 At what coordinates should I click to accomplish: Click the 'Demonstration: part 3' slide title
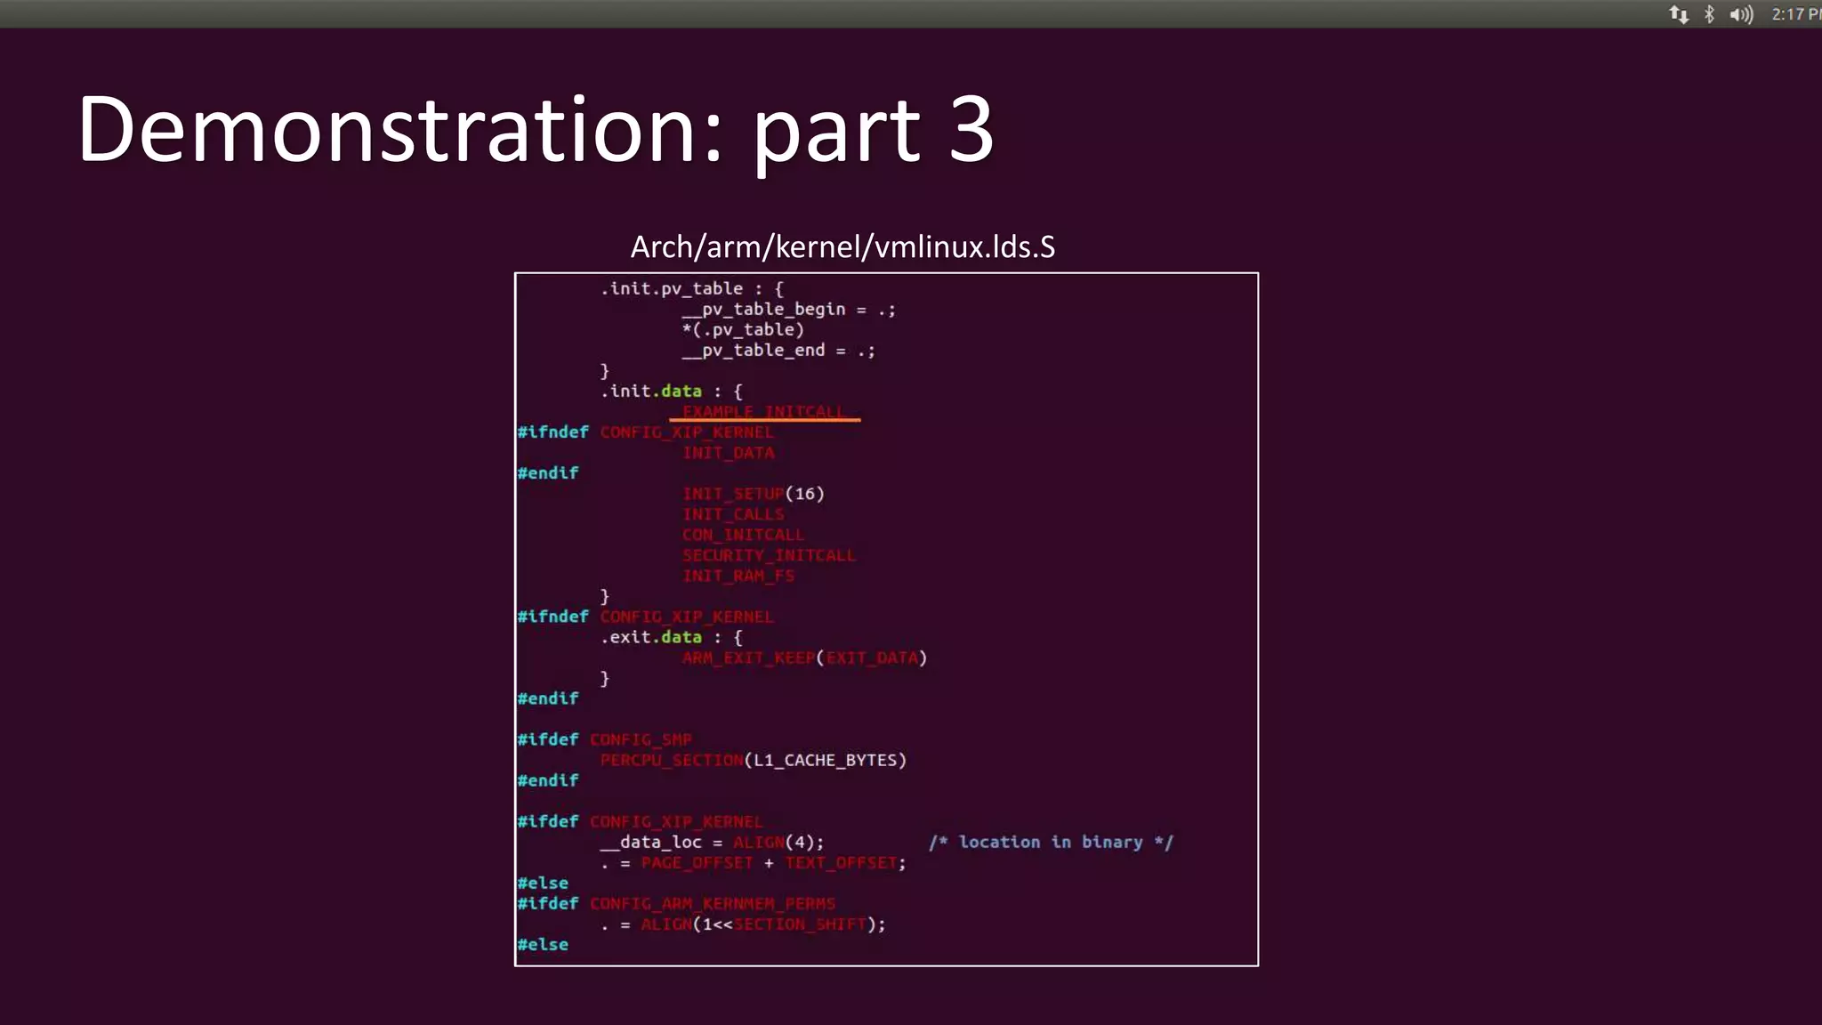536,130
